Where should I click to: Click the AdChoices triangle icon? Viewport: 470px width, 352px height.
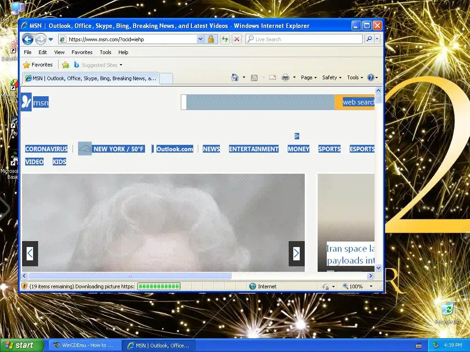(x=297, y=136)
